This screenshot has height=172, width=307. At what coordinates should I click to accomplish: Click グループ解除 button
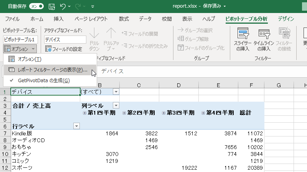click(x=193, y=39)
